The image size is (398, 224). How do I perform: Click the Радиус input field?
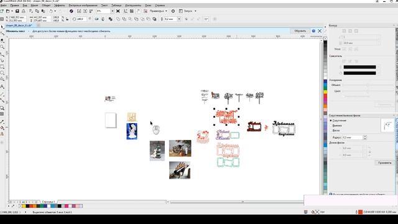(x=353, y=138)
